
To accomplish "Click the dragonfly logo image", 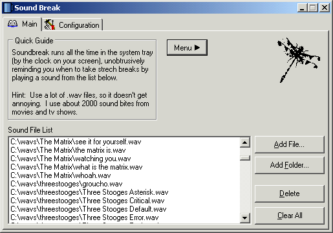I will coord(298,60).
